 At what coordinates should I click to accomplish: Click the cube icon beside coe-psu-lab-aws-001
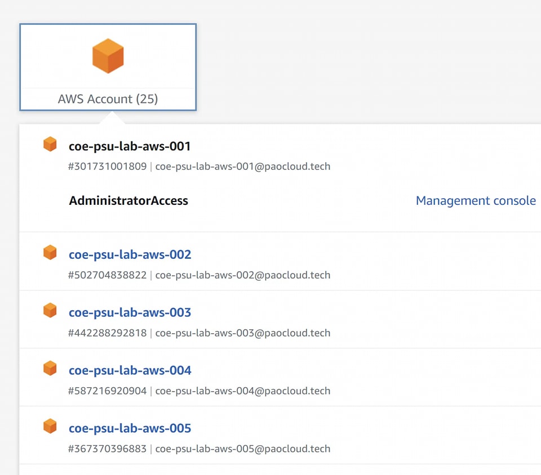click(50, 145)
